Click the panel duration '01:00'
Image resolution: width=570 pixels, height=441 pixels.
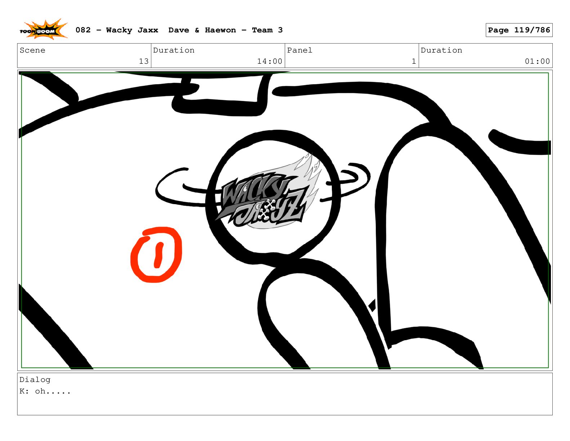(537, 61)
